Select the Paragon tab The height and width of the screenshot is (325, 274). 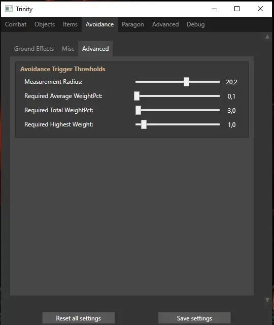click(x=133, y=24)
